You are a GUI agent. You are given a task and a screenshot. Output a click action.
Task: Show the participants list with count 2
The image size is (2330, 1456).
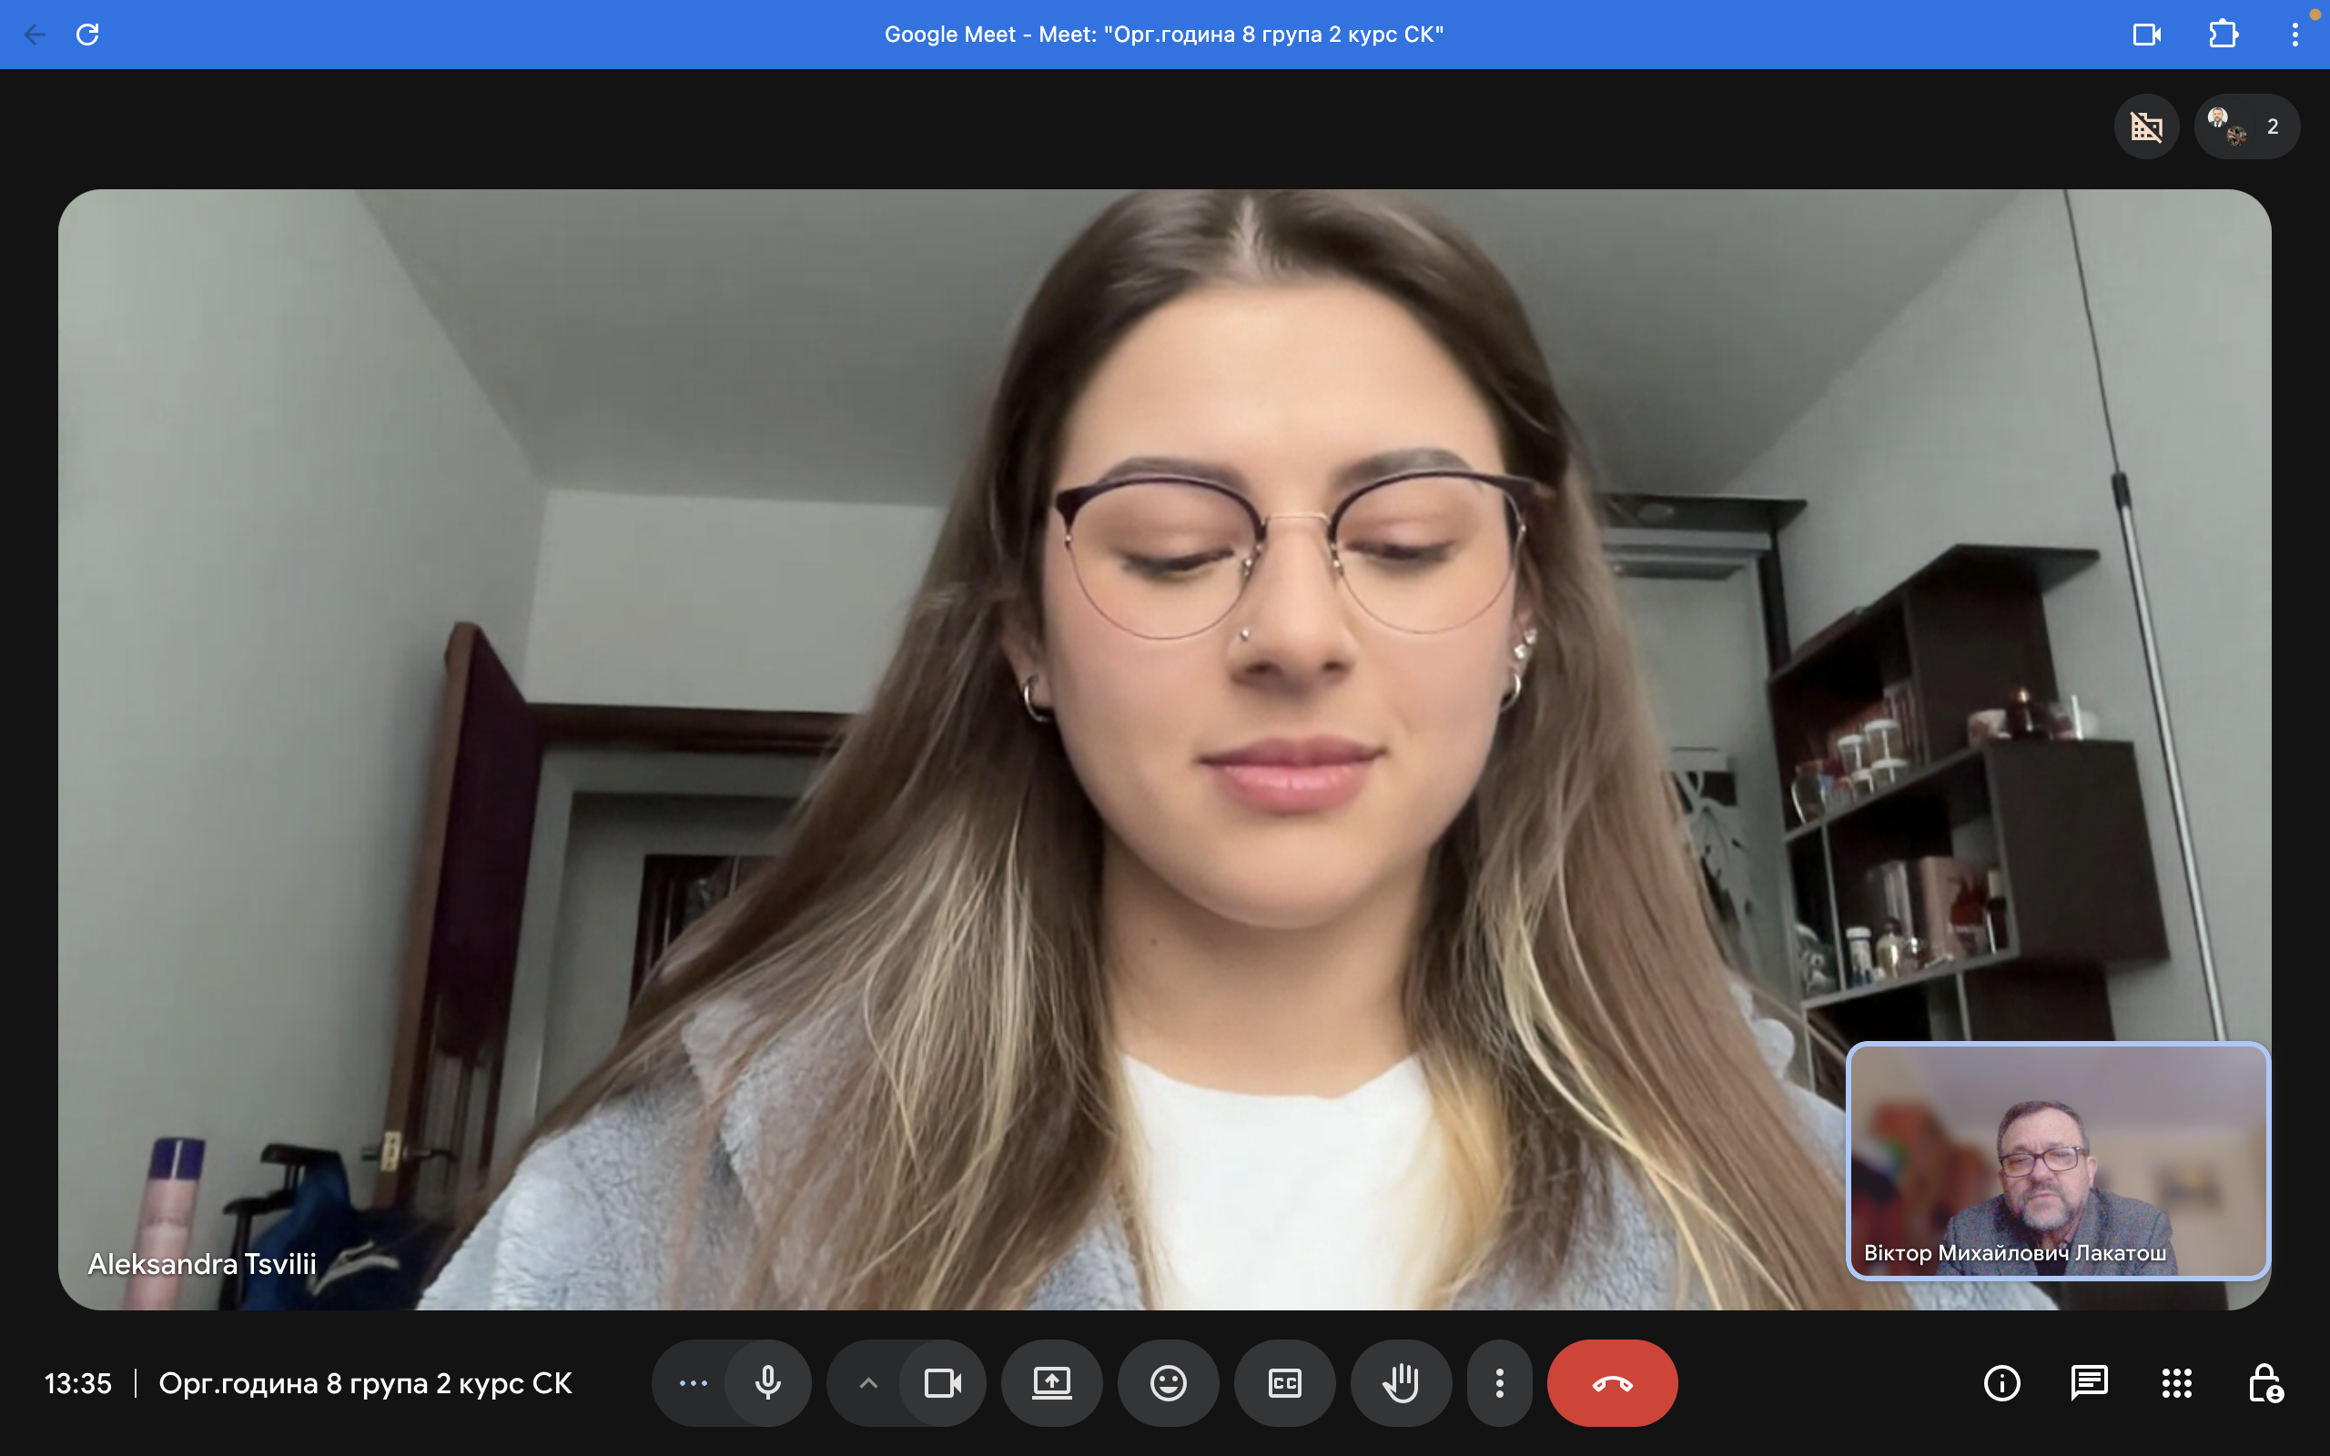click(x=2246, y=126)
